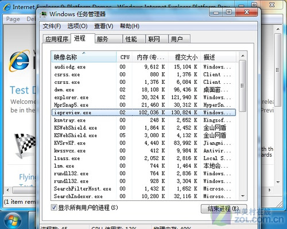Click the process list scroll down arrow
This screenshot has width=287, height=229.
pyautogui.click(x=243, y=196)
